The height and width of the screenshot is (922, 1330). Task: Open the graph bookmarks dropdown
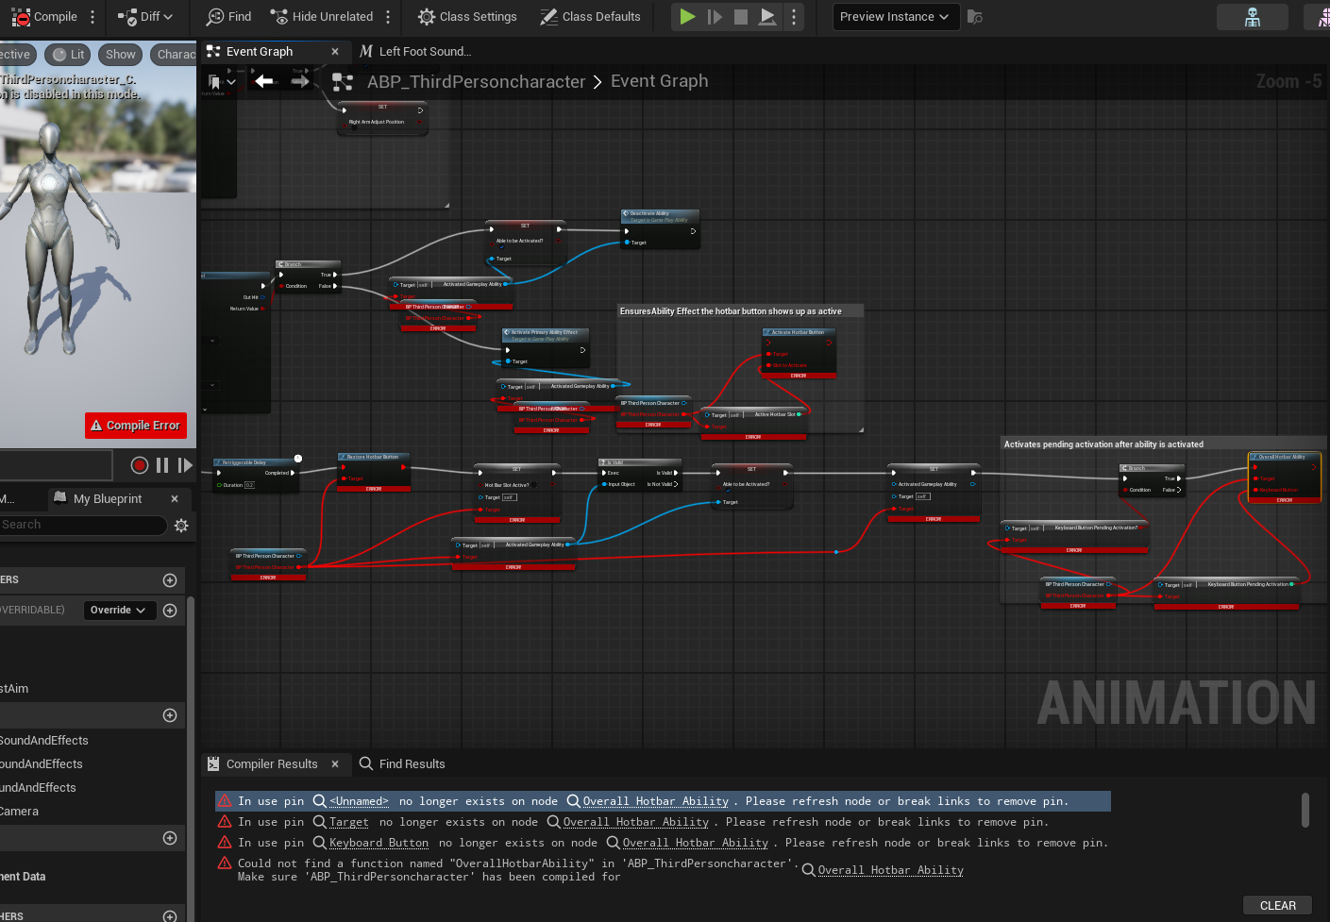[x=222, y=82]
